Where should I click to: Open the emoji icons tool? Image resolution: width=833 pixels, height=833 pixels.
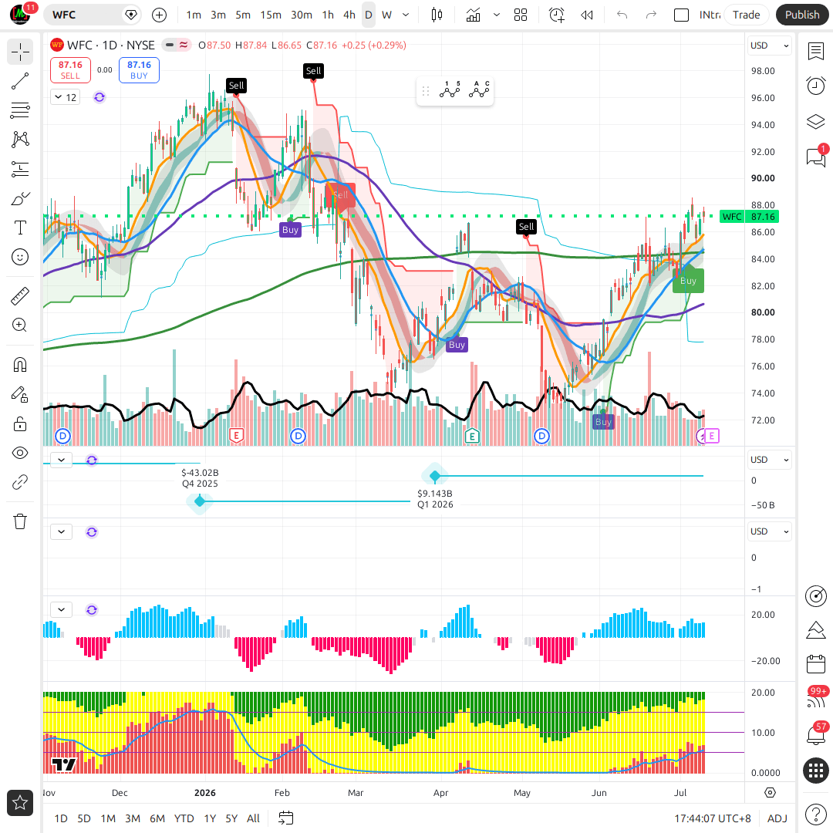point(20,257)
